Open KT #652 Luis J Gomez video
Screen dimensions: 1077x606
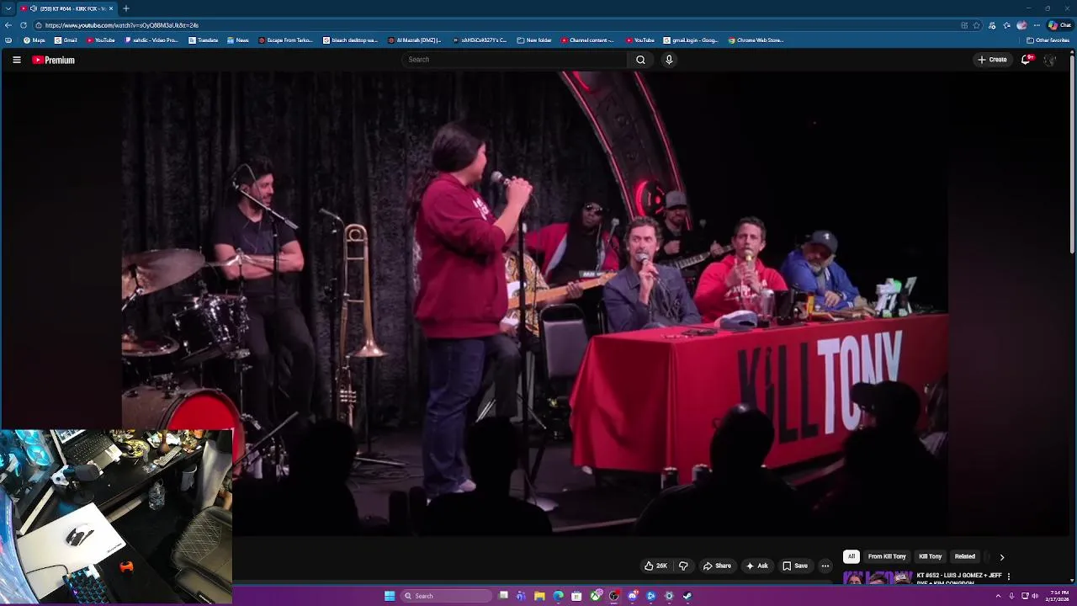[x=959, y=578]
